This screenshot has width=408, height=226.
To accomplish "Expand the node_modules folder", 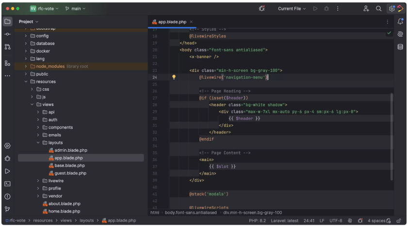I will coord(26,66).
